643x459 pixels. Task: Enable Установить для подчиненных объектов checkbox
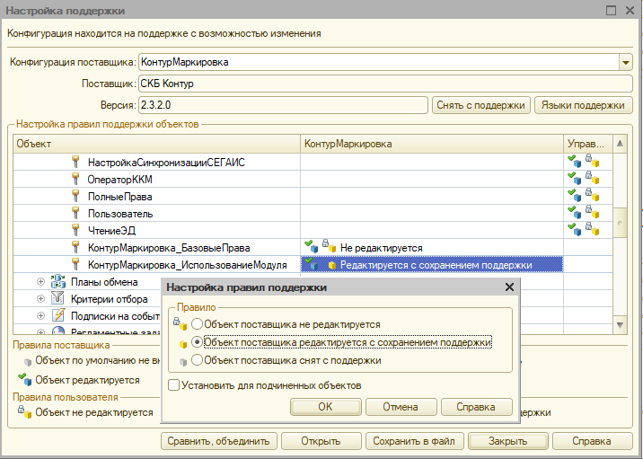(174, 385)
